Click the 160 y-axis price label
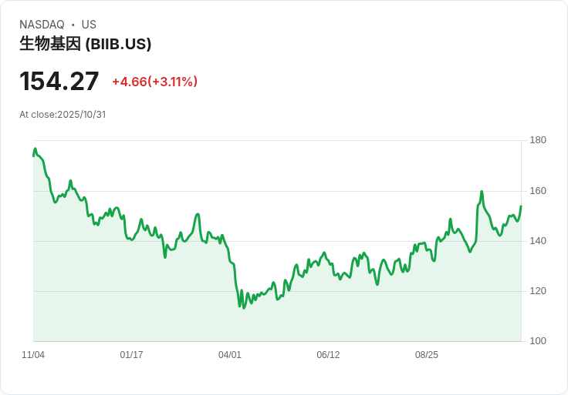Screen dimensions: 568x395 point(538,190)
